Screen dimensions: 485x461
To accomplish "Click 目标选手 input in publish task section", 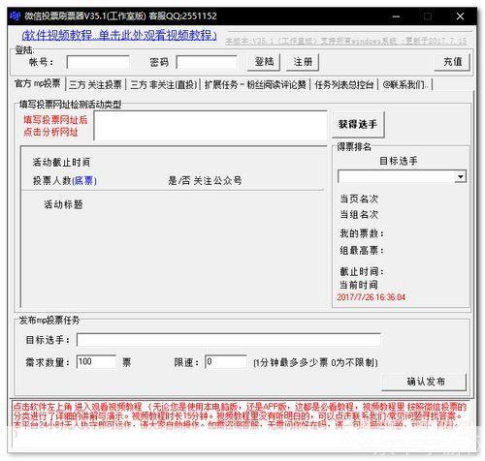I will 229,340.
